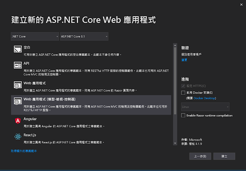
Task: Open the Docker Desktop link
Action: click(204, 98)
